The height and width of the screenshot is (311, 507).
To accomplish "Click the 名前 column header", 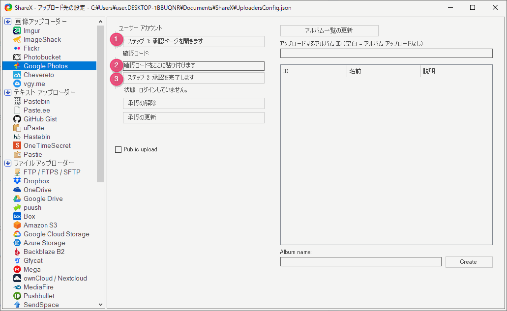I will 384,71.
